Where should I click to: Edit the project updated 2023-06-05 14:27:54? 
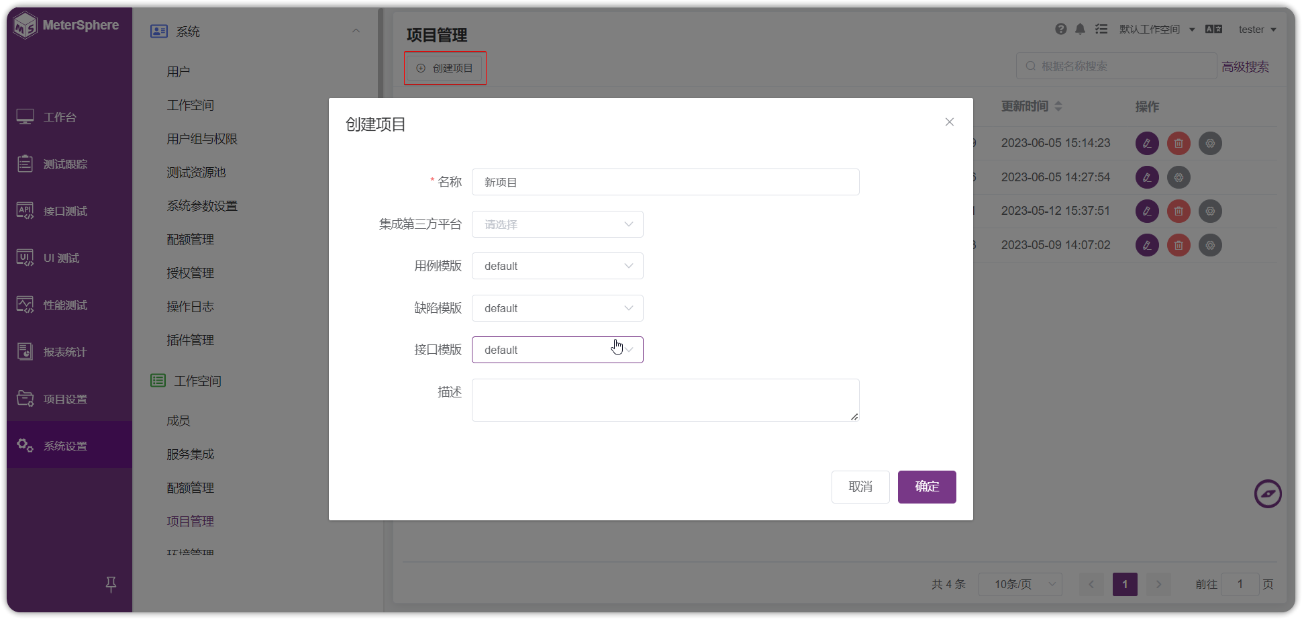1147,177
